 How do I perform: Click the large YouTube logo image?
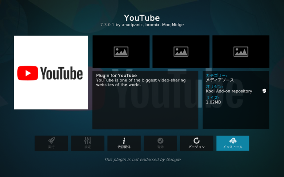point(51,73)
